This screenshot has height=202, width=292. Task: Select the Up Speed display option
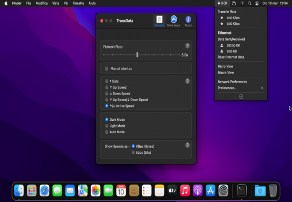pyautogui.click(x=107, y=87)
